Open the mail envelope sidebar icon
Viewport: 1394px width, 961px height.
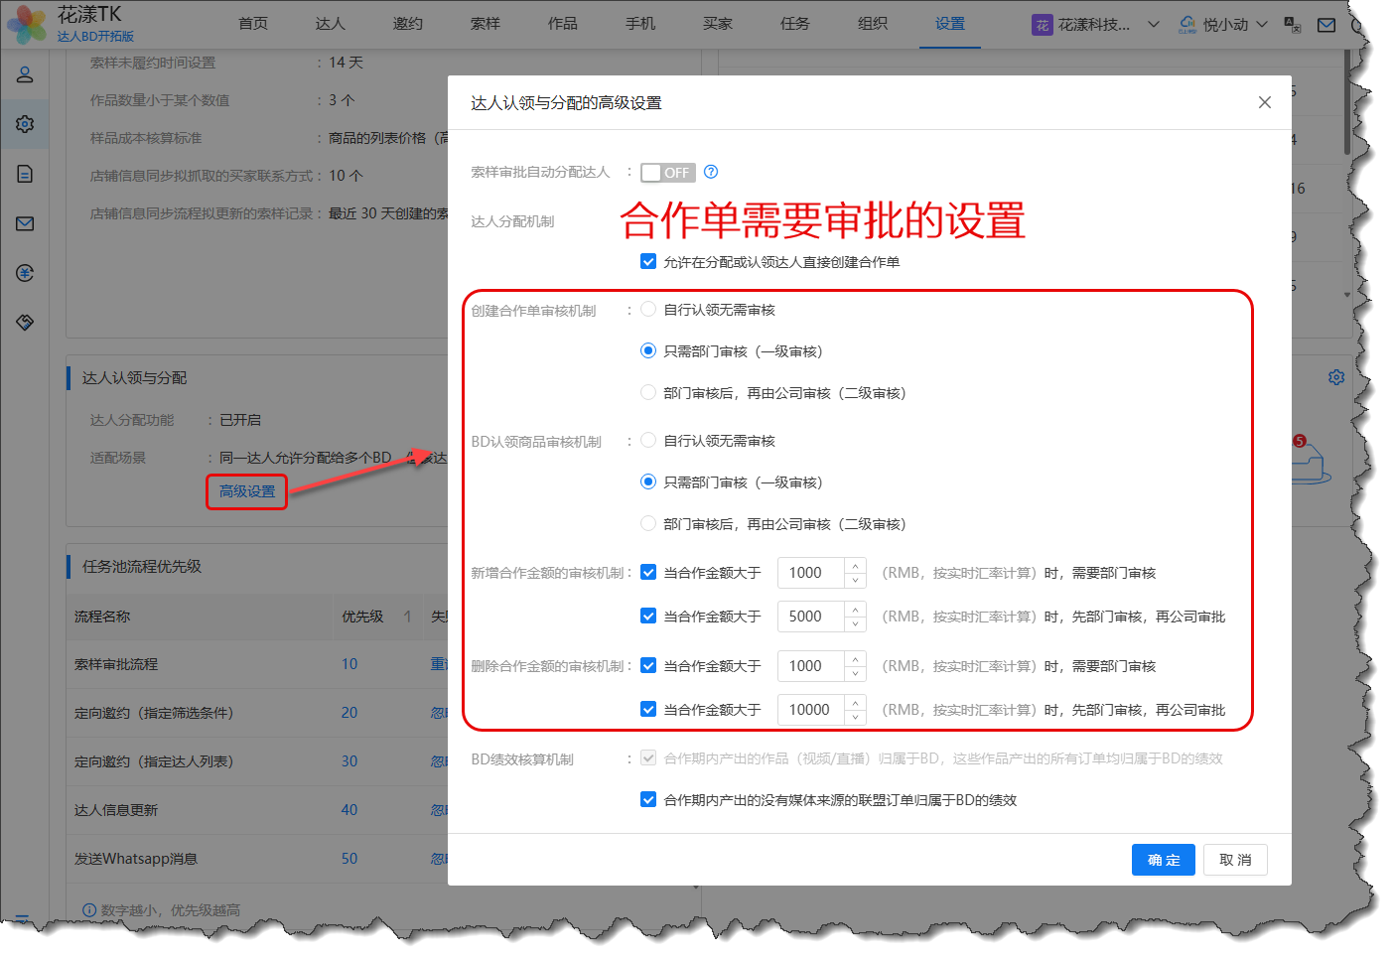pyautogui.click(x=25, y=223)
